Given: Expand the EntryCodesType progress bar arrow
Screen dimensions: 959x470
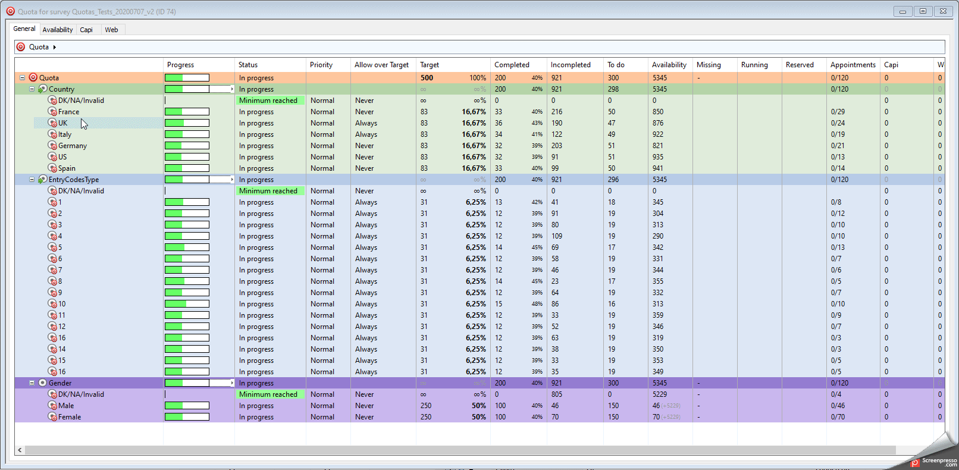Looking at the screenshot, I should click(x=232, y=179).
